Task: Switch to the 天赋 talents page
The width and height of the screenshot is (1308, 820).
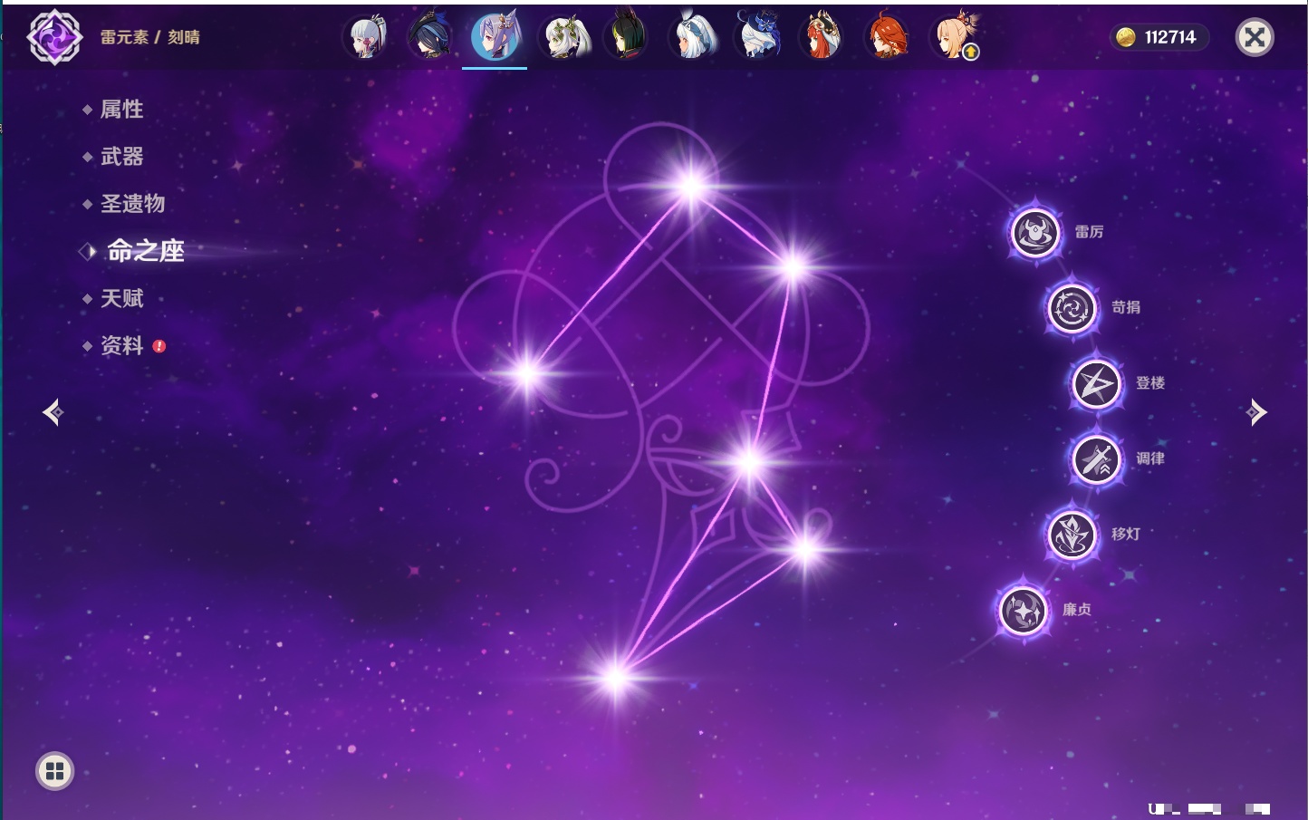Action: pos(121,298)
